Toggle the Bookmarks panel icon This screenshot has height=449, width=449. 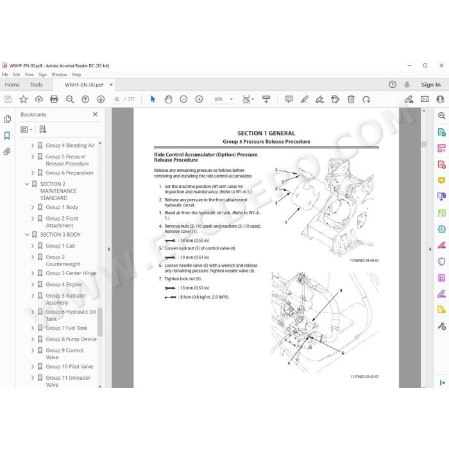7,135
